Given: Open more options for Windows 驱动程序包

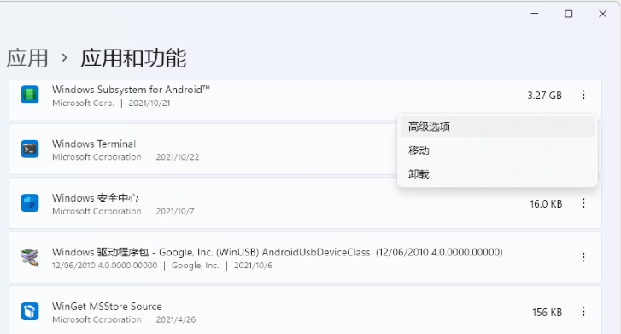Looking at the screenshot, I should point(583,257).
